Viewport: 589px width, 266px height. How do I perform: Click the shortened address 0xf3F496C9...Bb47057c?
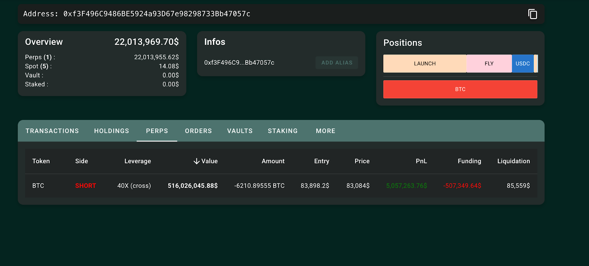point(239,63)
